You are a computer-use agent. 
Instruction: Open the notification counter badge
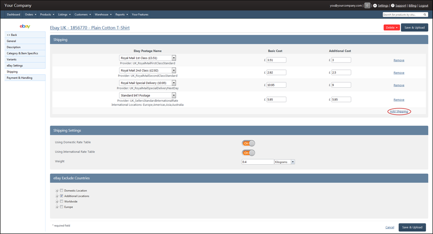367,5
